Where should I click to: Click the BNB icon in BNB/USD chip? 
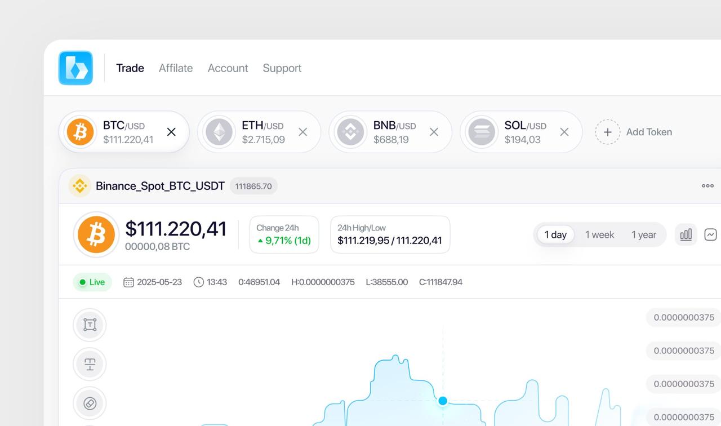[x=350, y=132]
